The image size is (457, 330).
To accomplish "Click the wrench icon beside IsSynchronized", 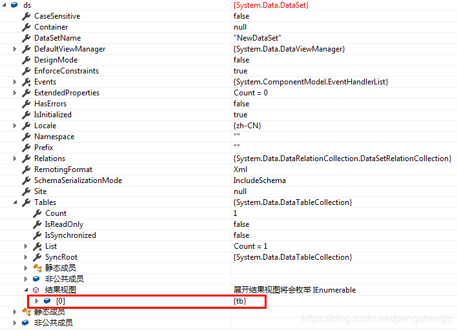I will (x=37, y=235).
